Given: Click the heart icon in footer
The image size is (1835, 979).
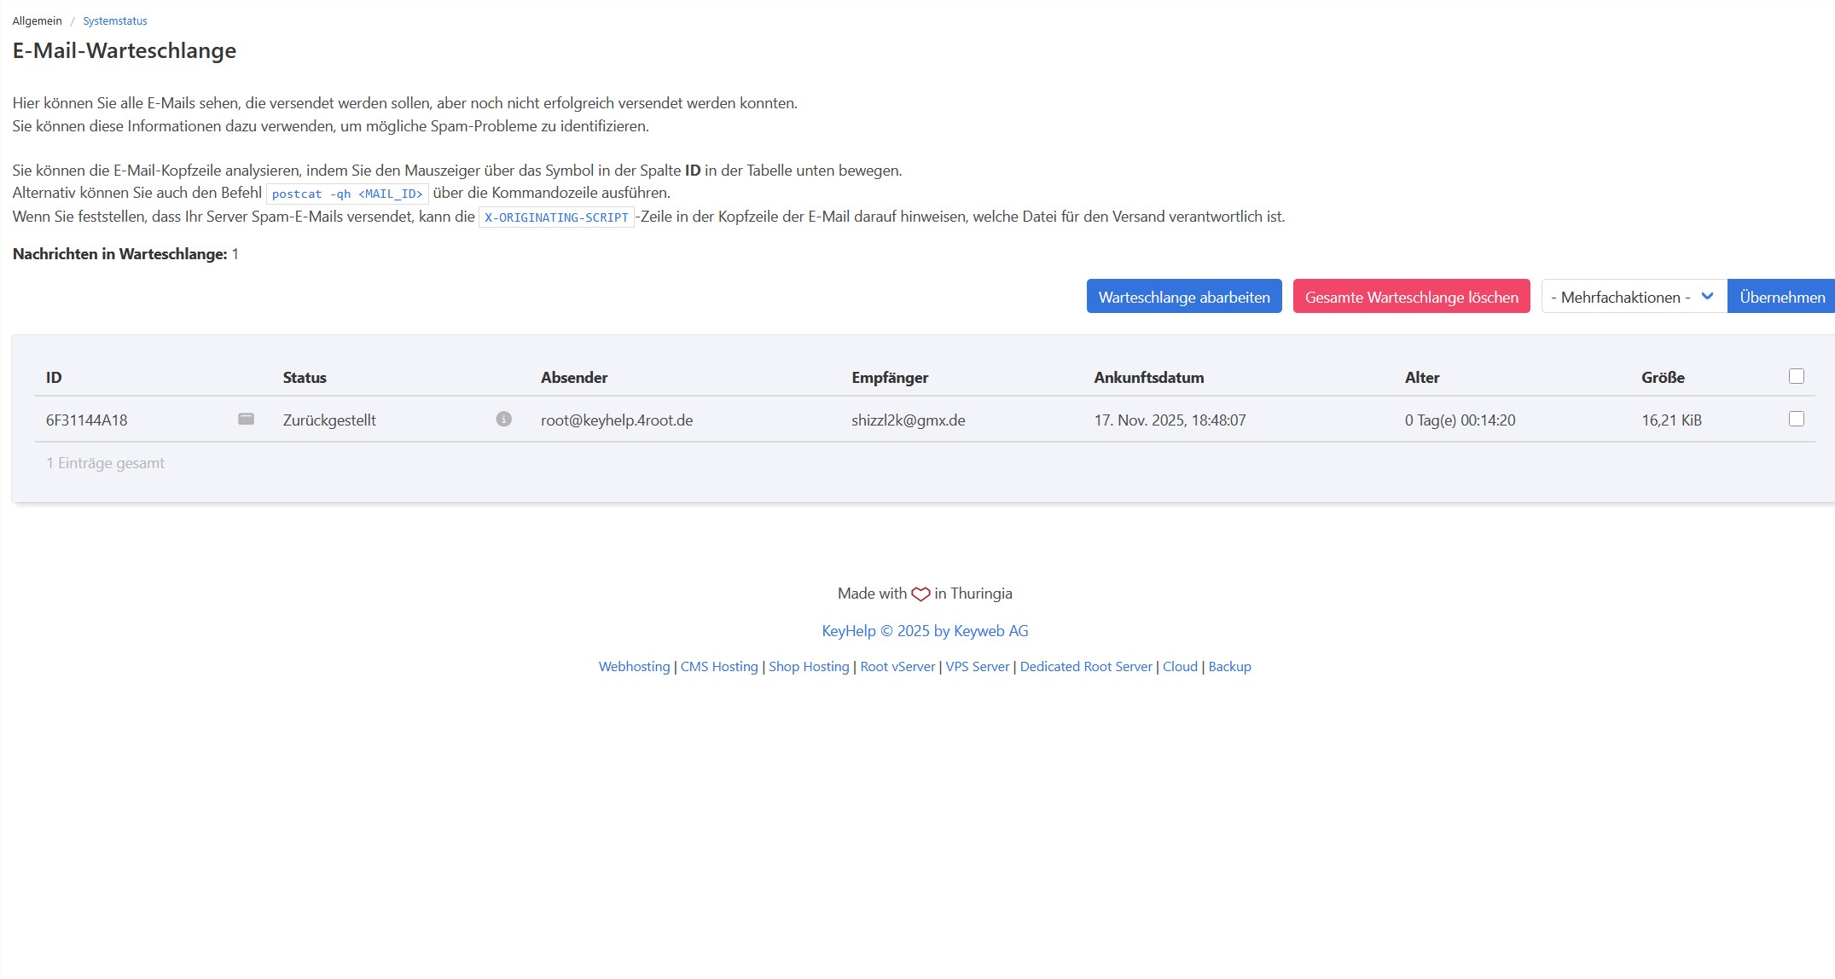Looking at the screenshot, I should 920,594.
